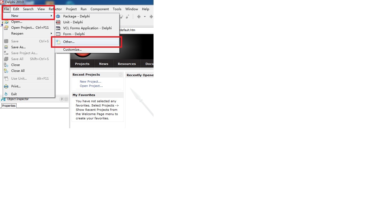
Task: Open the back history dropdown arrow
Action: pyautogui.click(x=145, y=17)
